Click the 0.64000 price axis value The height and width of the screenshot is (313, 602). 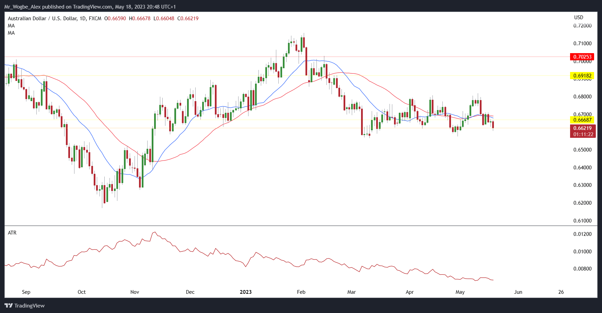point(582,168)
